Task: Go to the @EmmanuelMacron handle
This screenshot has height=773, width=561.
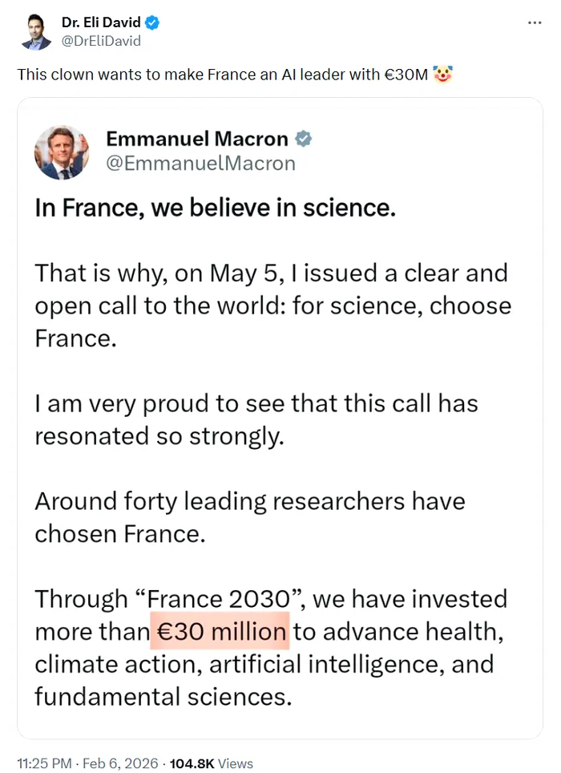Action: [x=200, y=164]
